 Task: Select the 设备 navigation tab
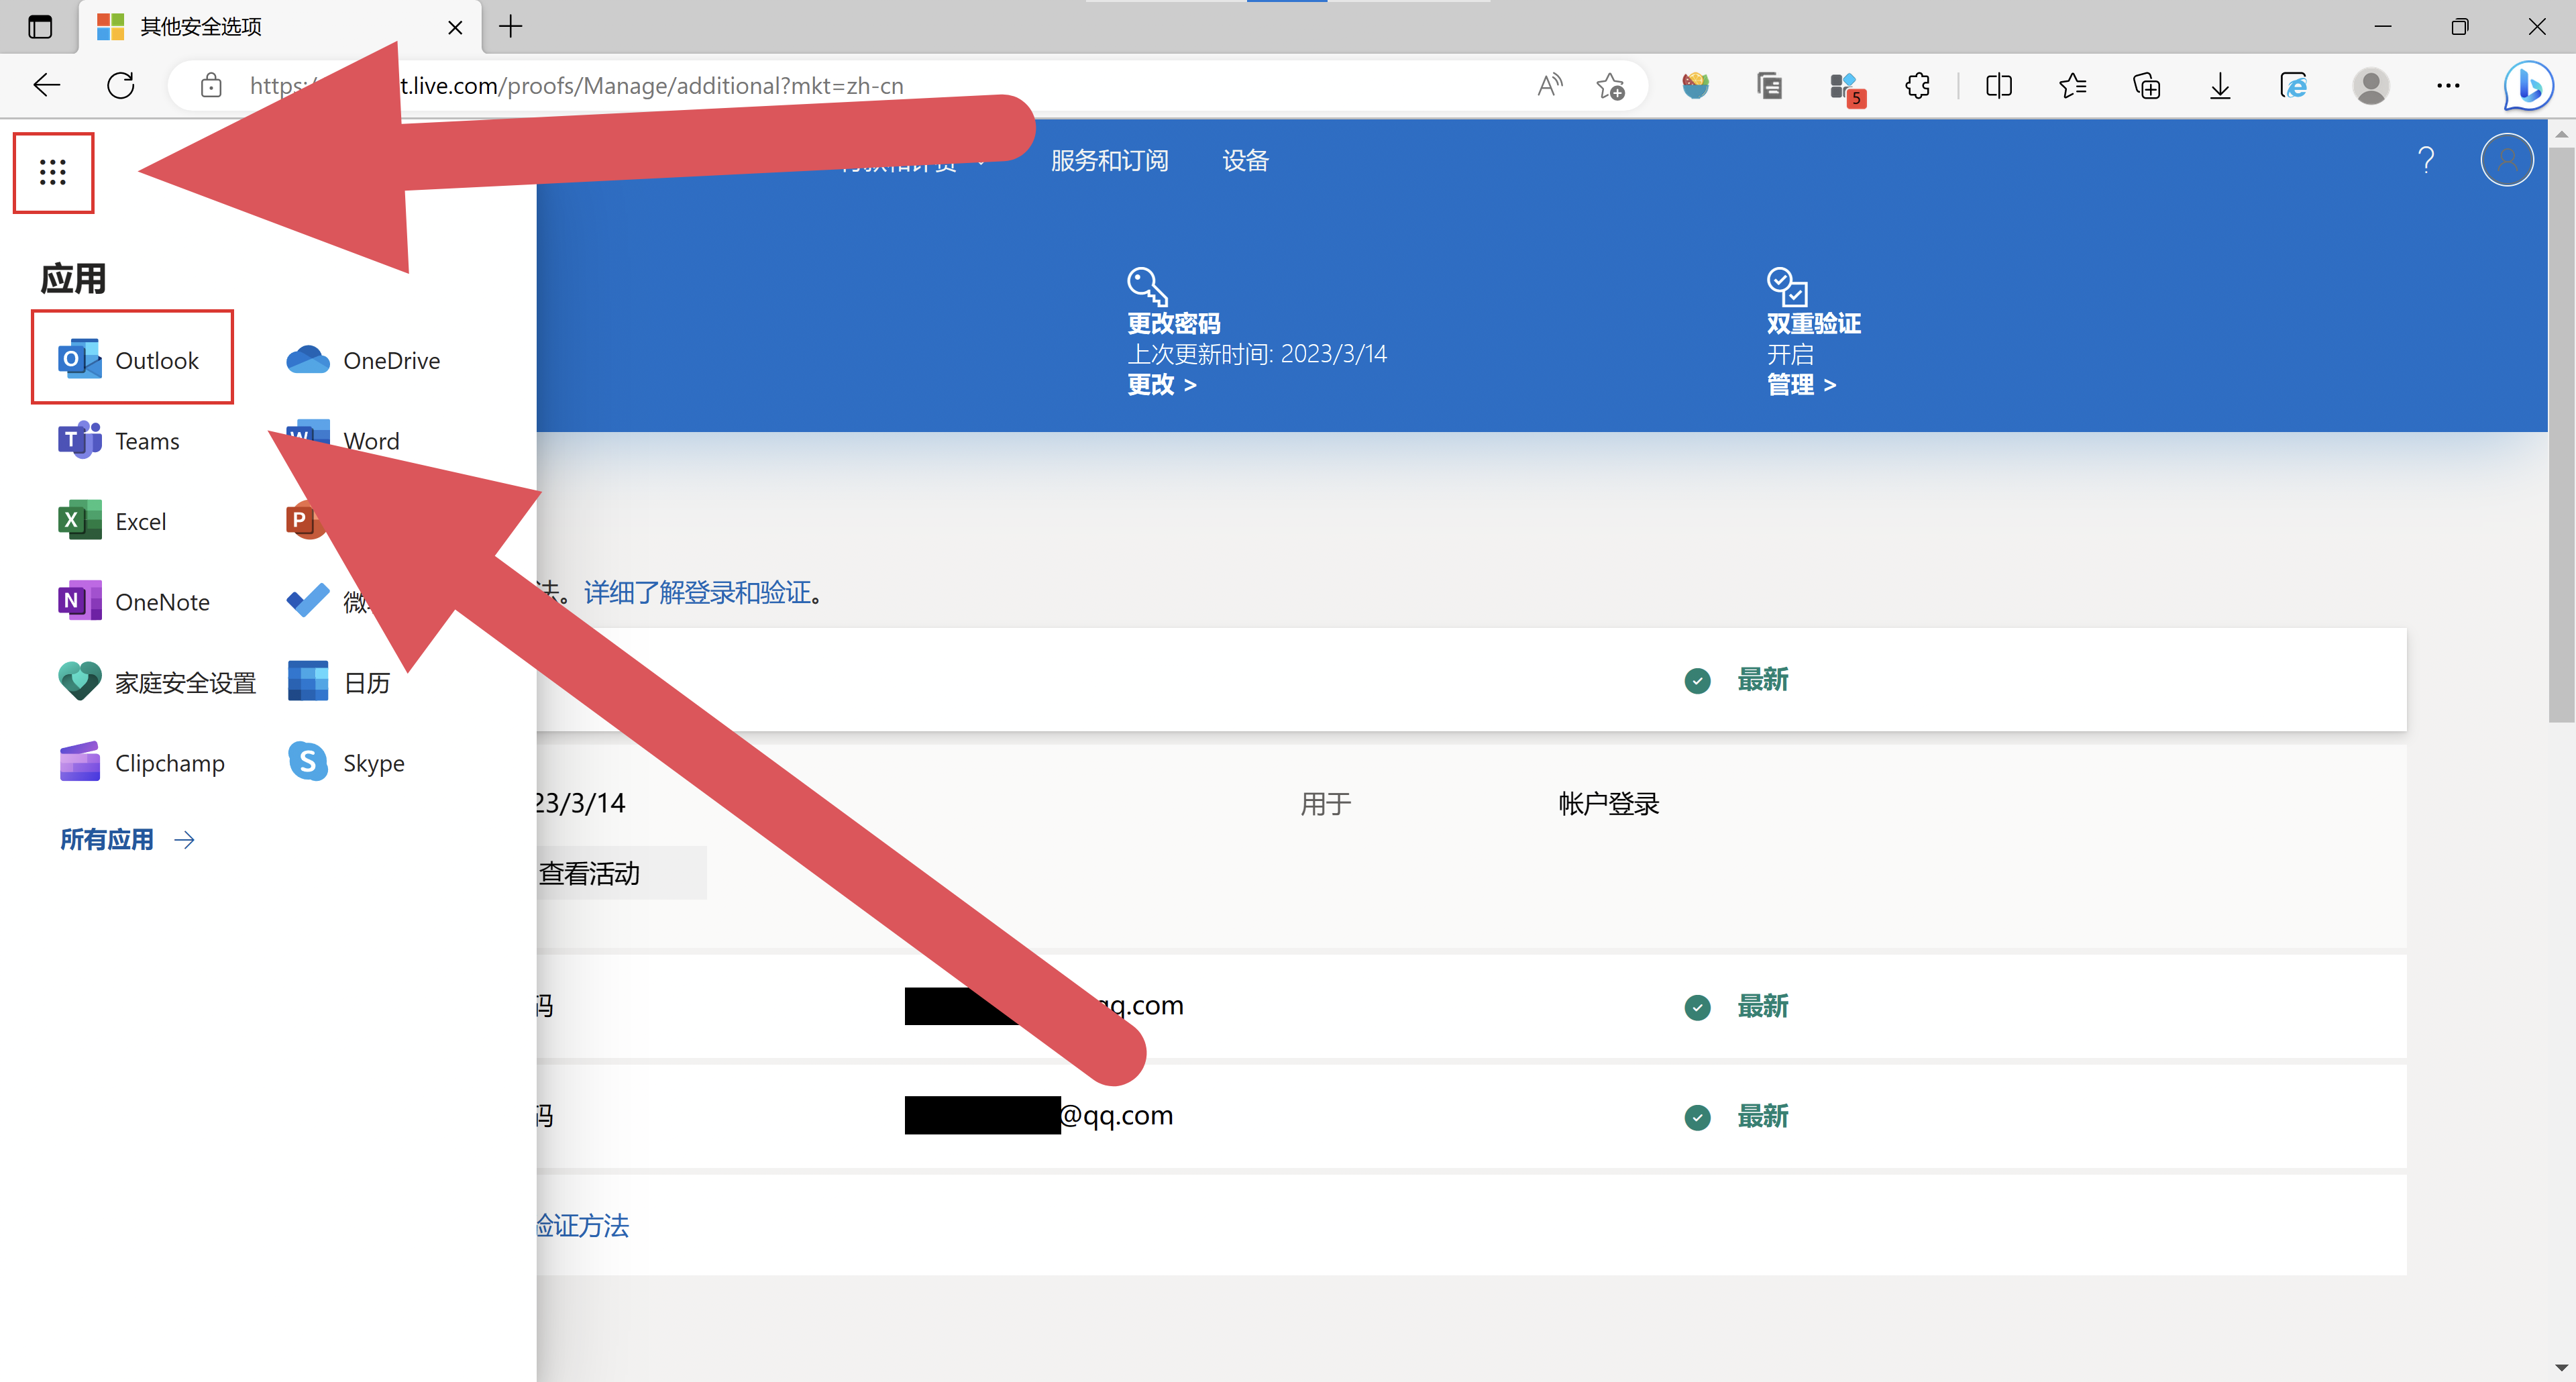[x=1245, y=160]
